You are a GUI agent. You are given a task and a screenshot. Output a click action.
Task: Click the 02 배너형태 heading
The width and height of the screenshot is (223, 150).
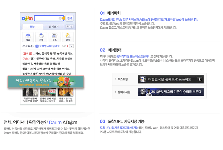[111, 50]
